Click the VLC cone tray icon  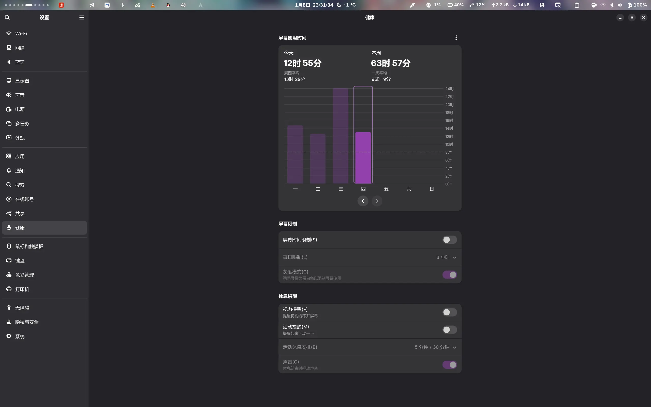coord(153,5)
